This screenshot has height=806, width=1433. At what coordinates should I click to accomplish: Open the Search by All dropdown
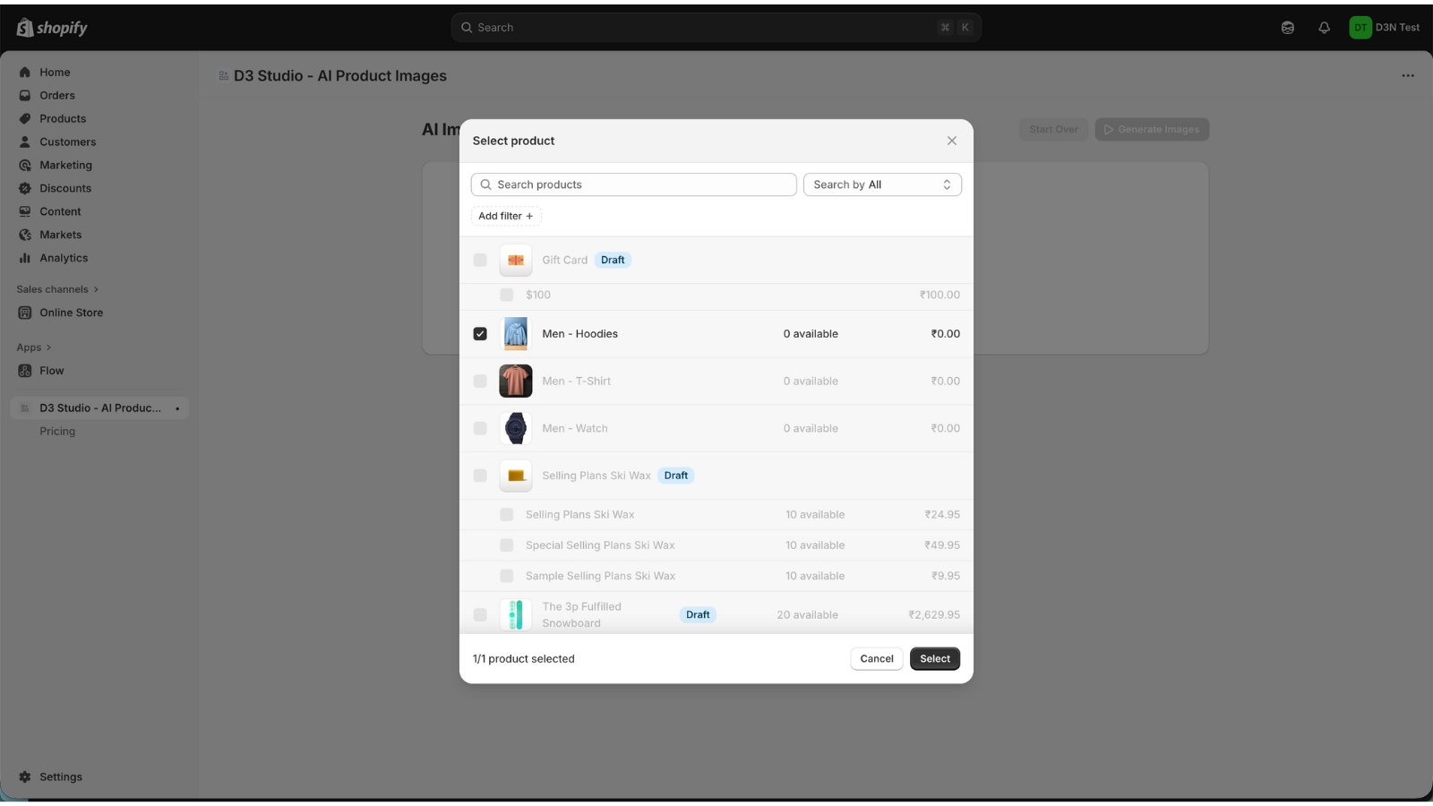pos(882,184)
